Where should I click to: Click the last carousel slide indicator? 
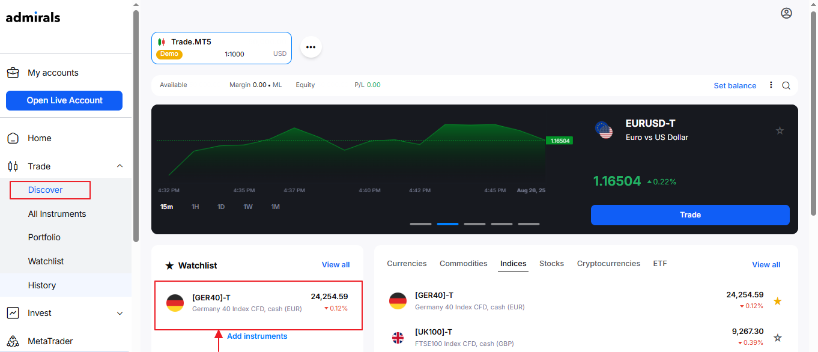pos(529,224)
